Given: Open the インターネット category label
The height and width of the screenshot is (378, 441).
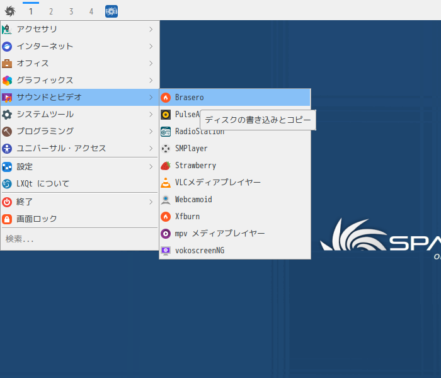Looking at the screenshot, I should [45, 47].
